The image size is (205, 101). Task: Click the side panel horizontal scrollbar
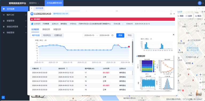[x=153, y=91]
